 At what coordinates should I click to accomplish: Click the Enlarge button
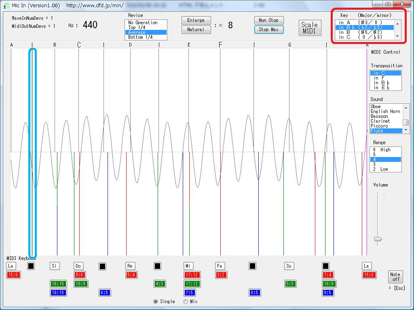click(196, 20)
